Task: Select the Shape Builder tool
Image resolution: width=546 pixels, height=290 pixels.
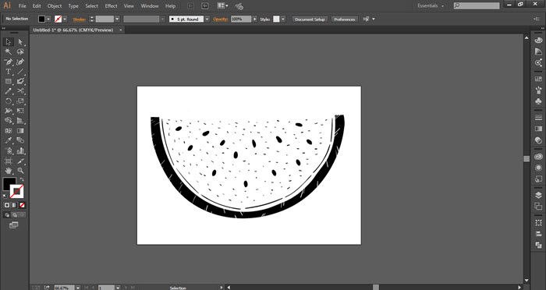Action: pyautogui.click(x=8, y=121)
